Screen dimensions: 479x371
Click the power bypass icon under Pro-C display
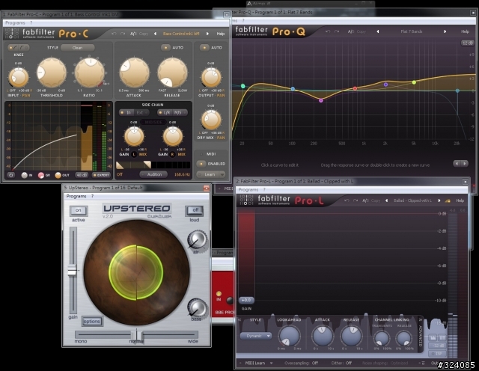(11, 175)
